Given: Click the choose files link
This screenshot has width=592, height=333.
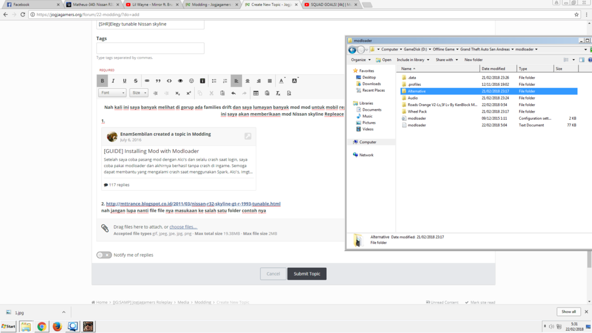Looking at the screenshot, I should [183, 227].
